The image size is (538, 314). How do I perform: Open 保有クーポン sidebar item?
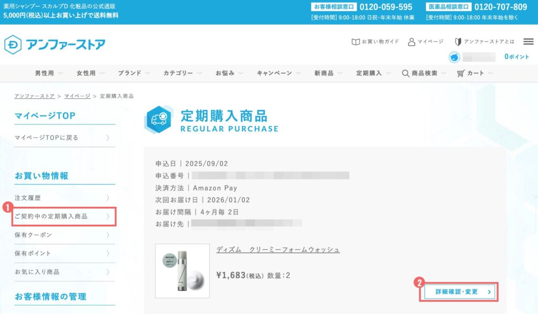pos(65,235)
